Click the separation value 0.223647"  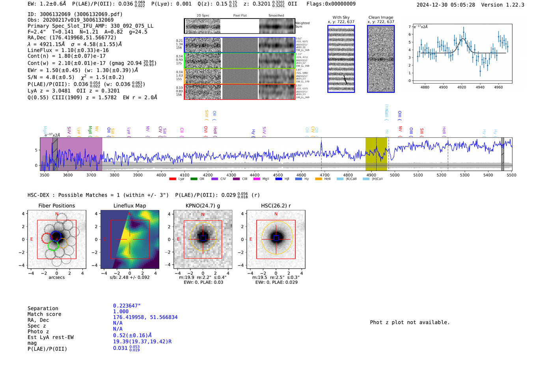127,306
